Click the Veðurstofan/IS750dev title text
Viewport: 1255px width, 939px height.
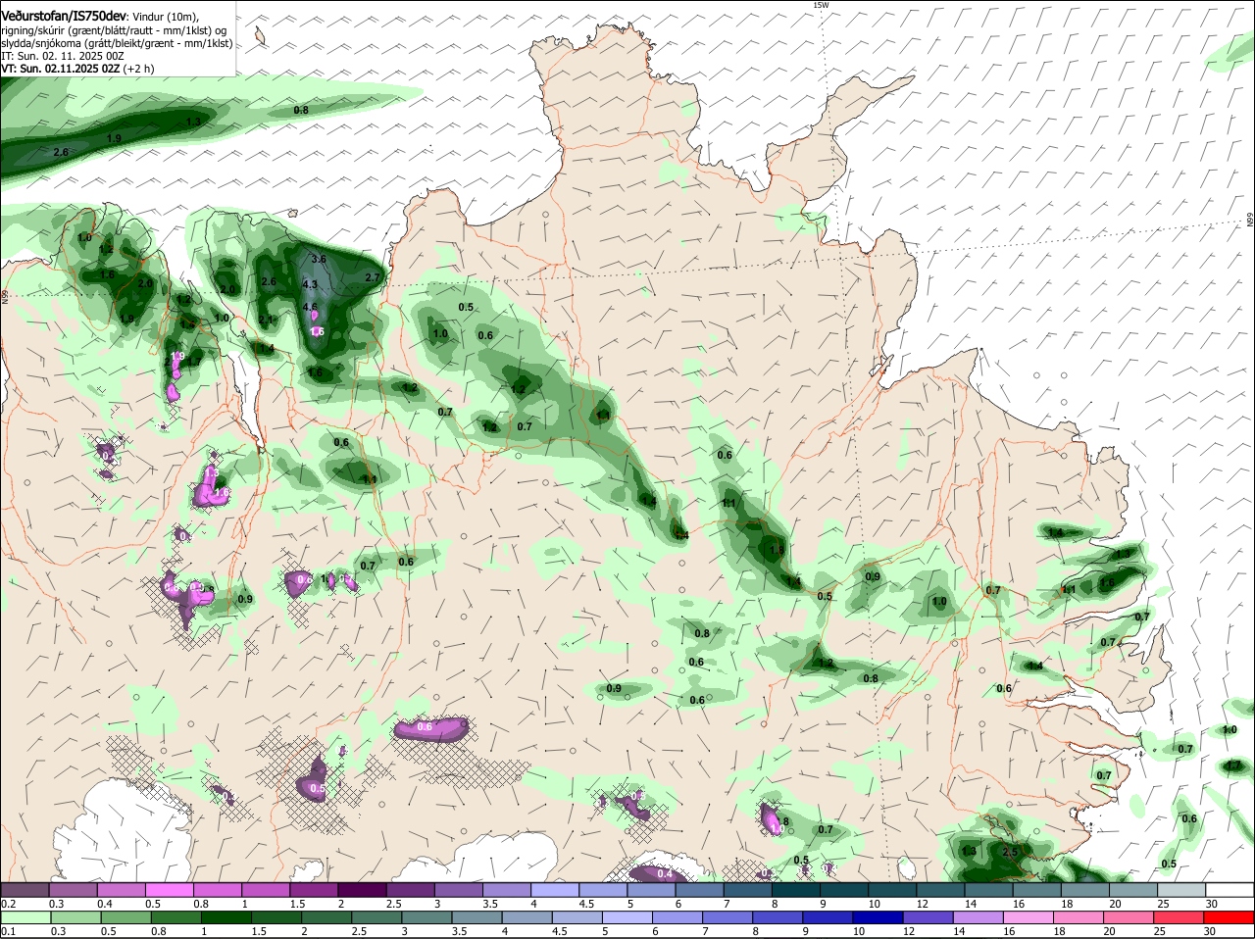click(64, 17)
